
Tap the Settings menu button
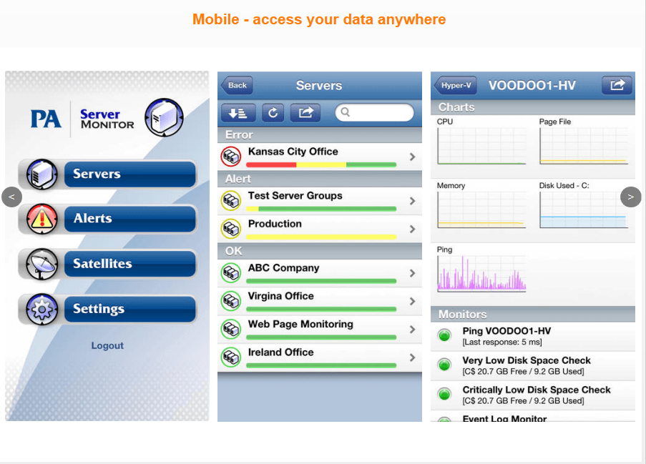click(x=129, y=309)
